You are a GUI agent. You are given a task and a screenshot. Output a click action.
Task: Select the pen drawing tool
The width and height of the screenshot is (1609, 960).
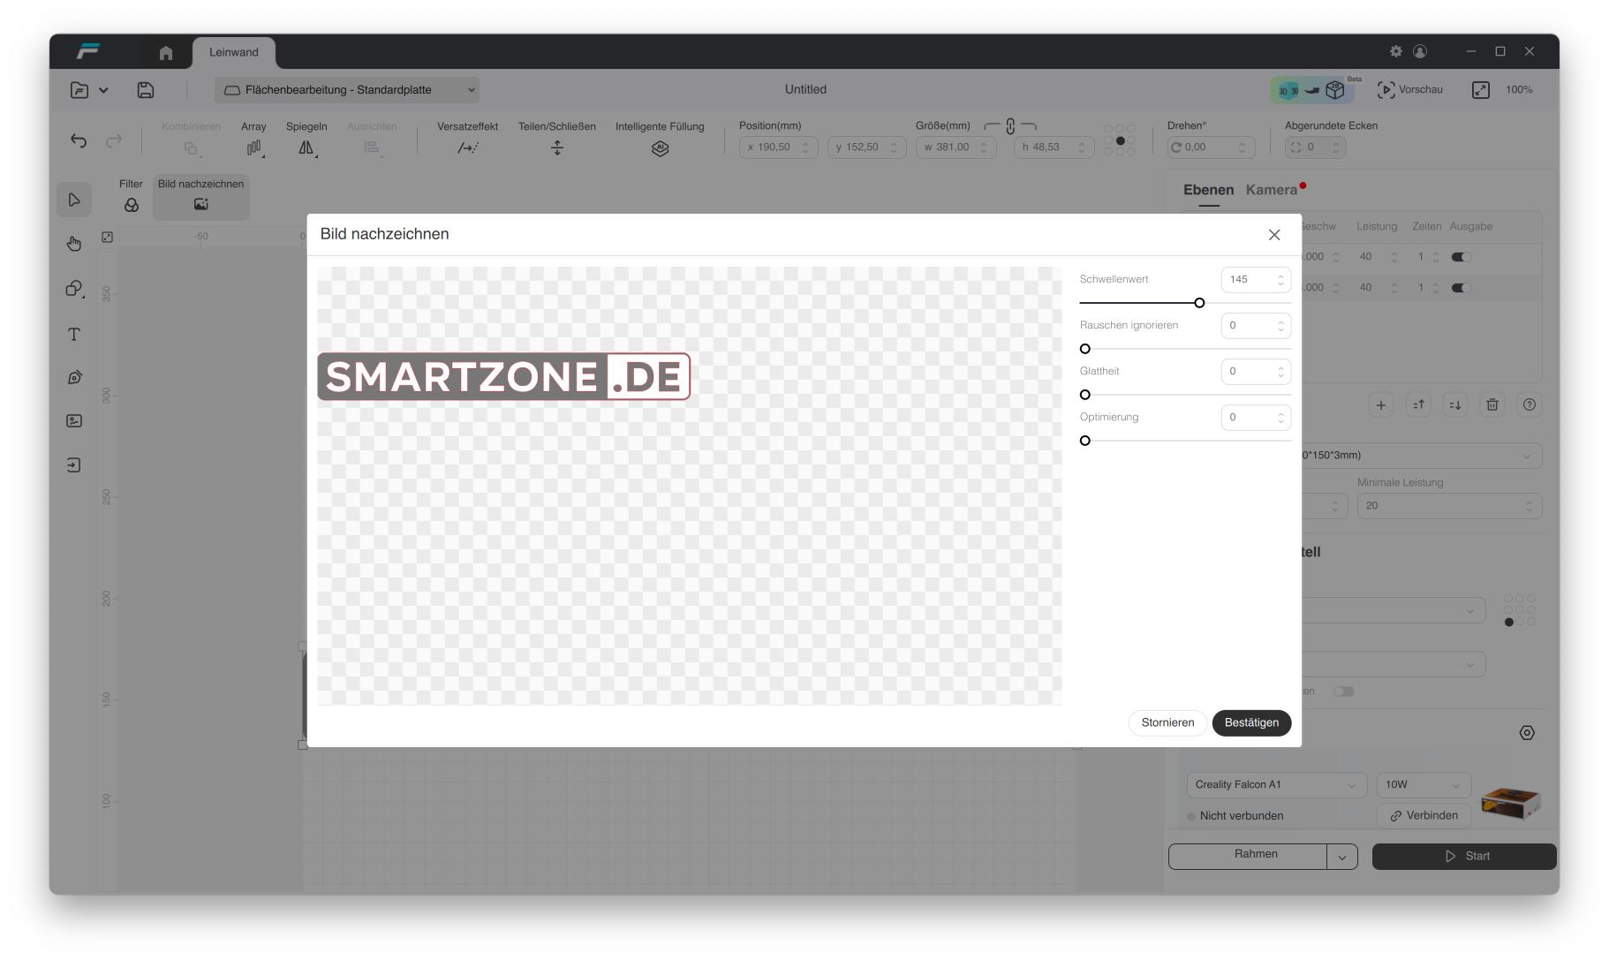(74, 377)
